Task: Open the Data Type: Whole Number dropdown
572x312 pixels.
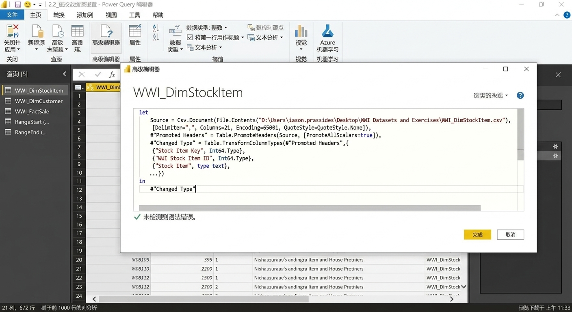Action: 207,28
